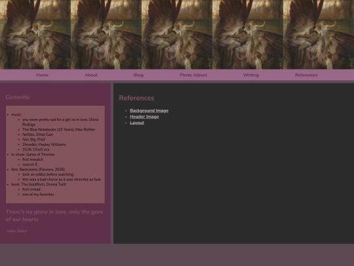
Task: Click the Olivia Rodrigo song entry
Action: click(60, 122)
